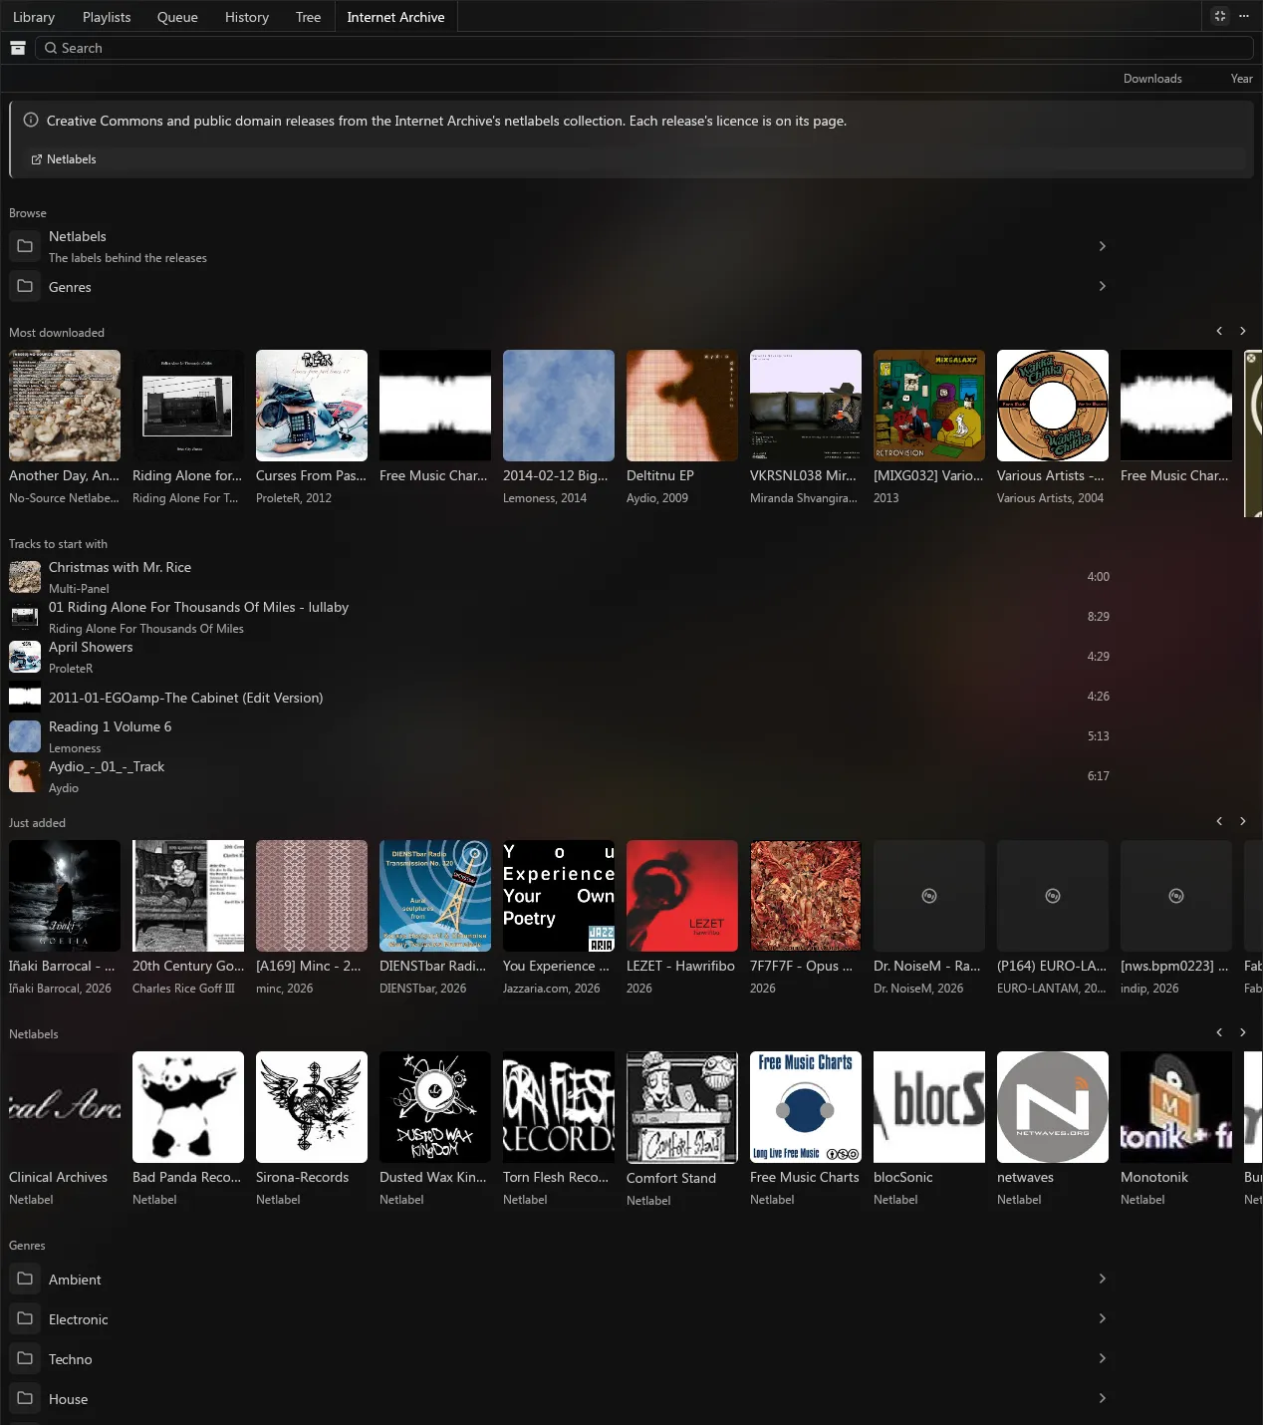Screen dimensions: 1263x1425
Task: Open the History tab
Action: pyautogui.click(x=247, y=17)
